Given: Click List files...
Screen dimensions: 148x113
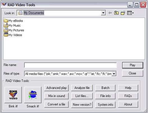Looking at the screenshot, I should (82, 96).
